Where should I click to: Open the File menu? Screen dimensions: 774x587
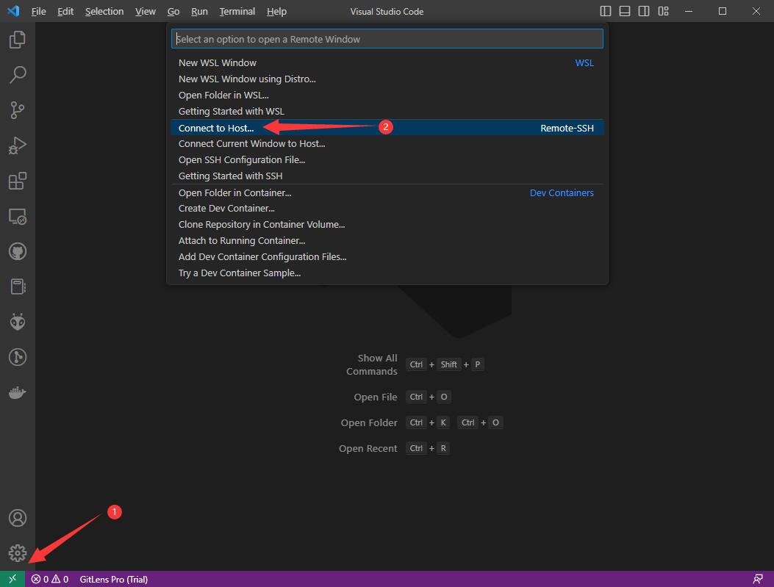click(38, 11)
